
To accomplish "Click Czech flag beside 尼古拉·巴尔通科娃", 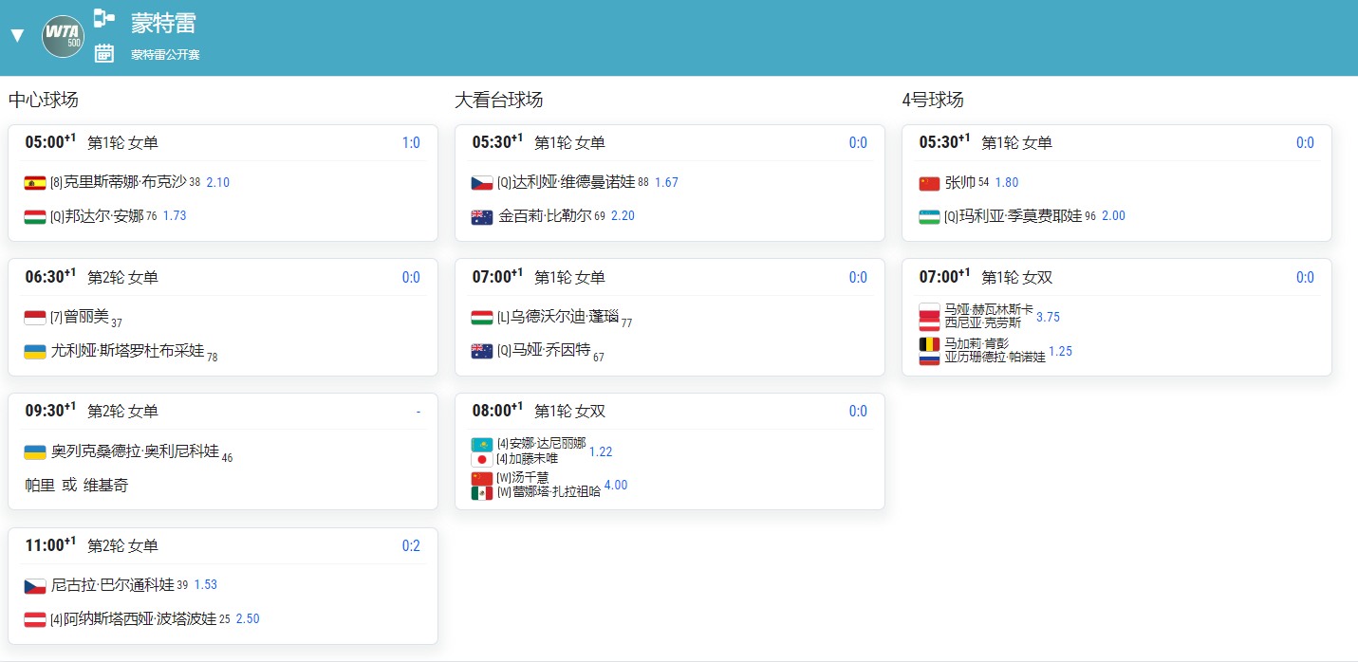I will click(35, 585).
